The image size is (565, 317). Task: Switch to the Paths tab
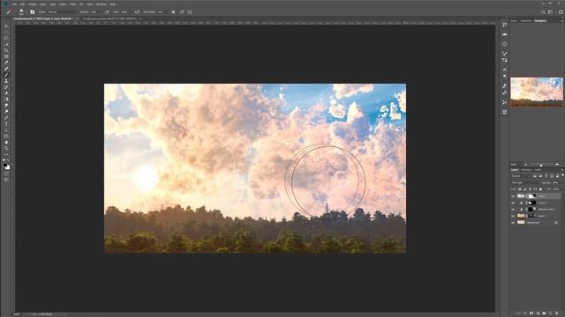coord(538,170)
